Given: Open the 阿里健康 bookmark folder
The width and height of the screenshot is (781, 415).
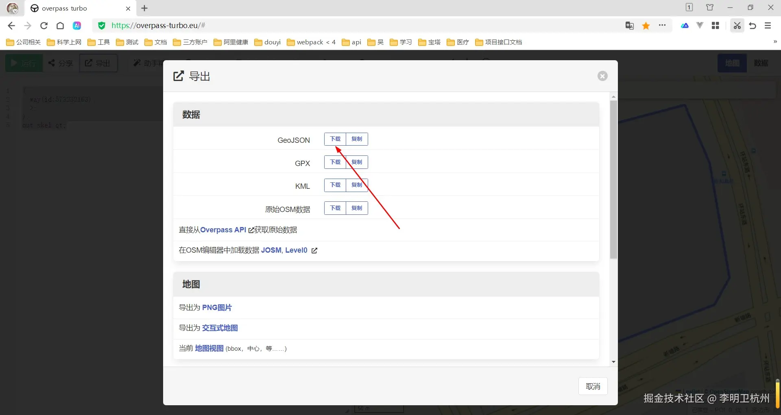Looking at the screenshot, I should [231, 42].
